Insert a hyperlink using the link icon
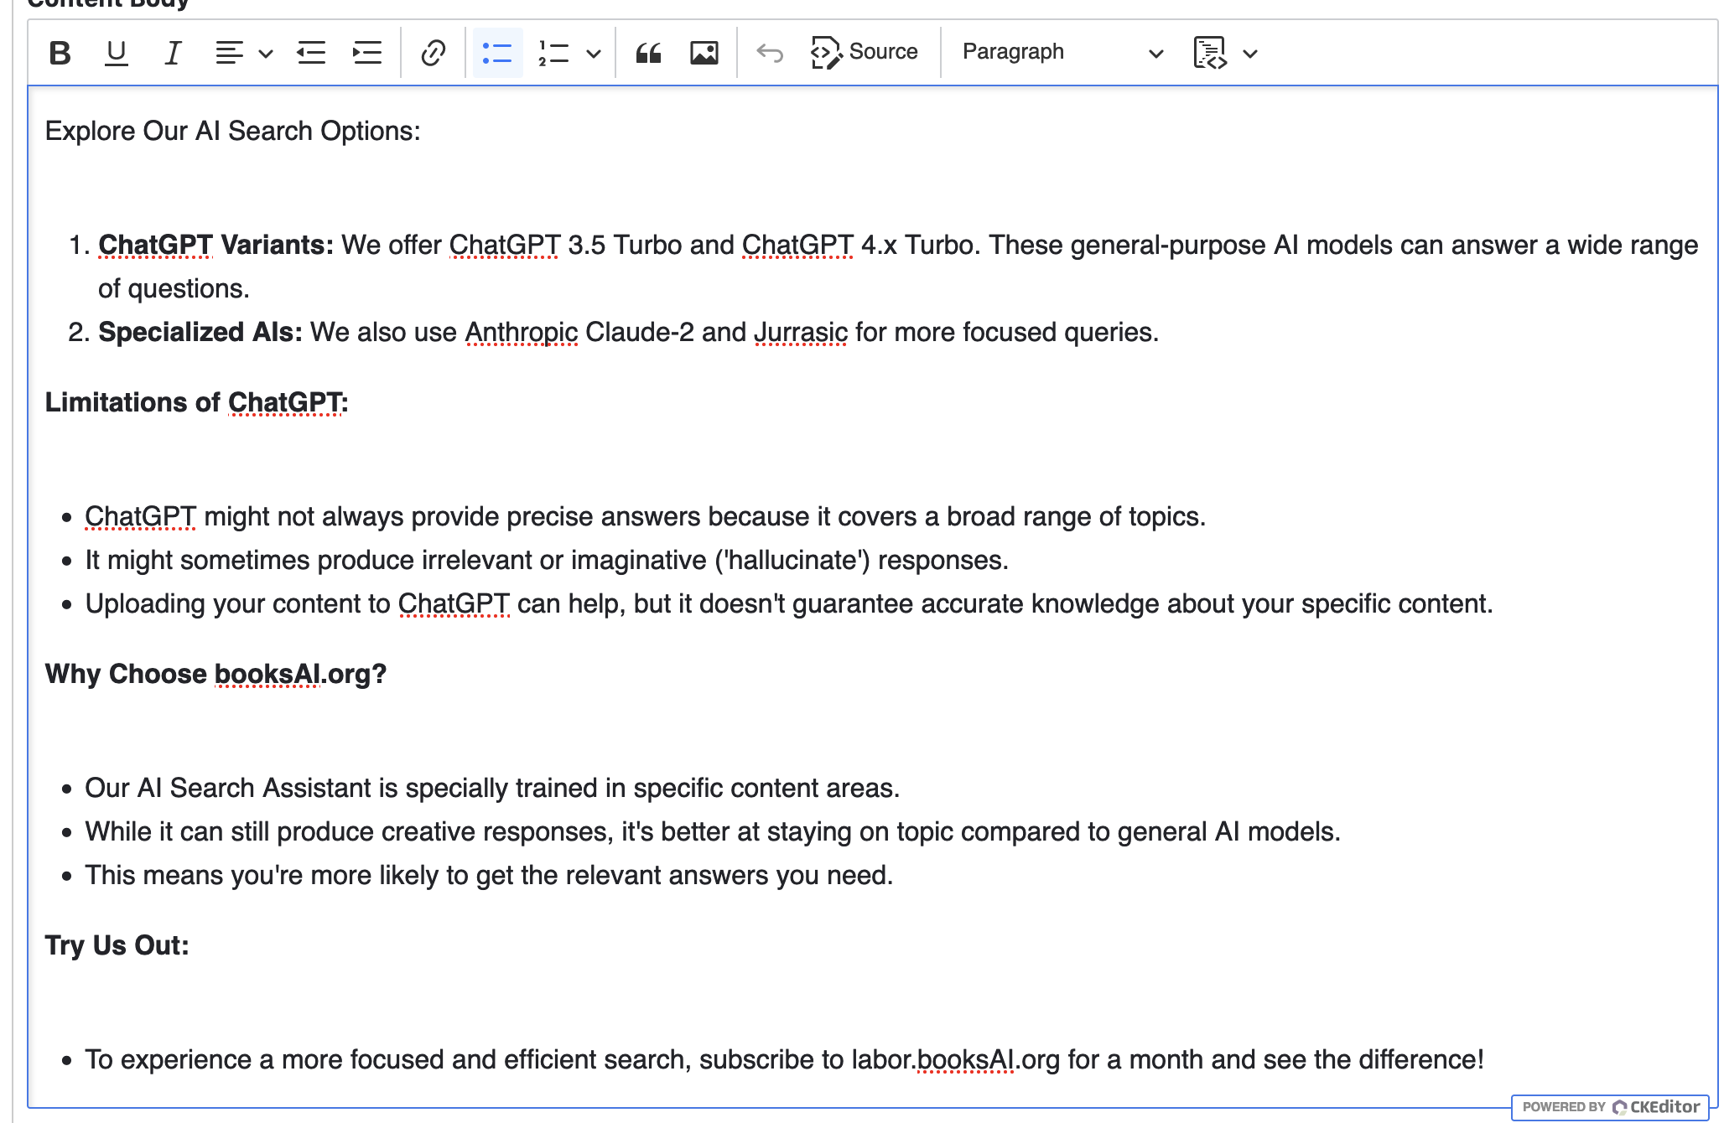Image resolution: width=1724 pixels, height=1123 pixels. (432, 52)
